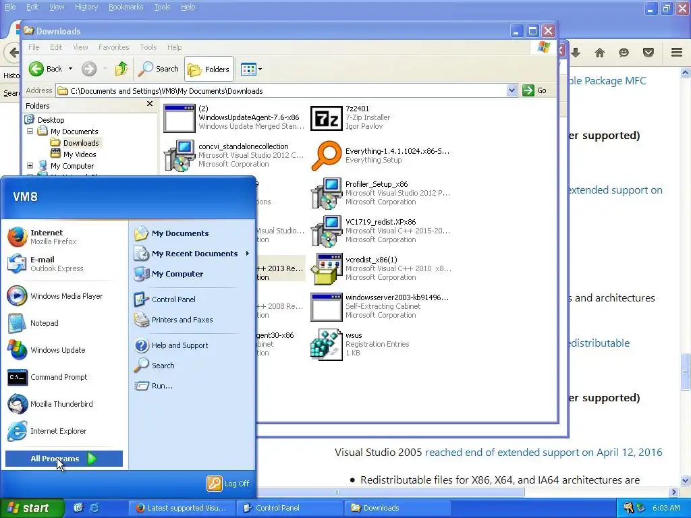
Task: Click the Go button
Action: pyautogui.click(x=534, y=91)
